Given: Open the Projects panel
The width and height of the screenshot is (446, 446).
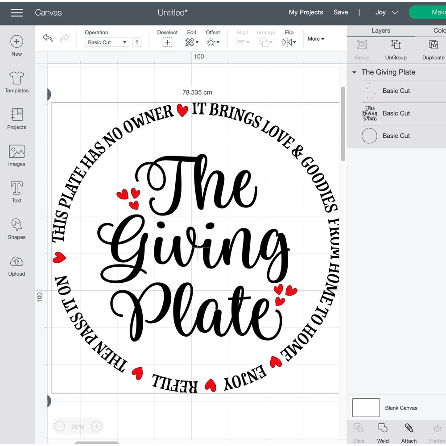Looking at the screenshot, I should tap(17, 119).
